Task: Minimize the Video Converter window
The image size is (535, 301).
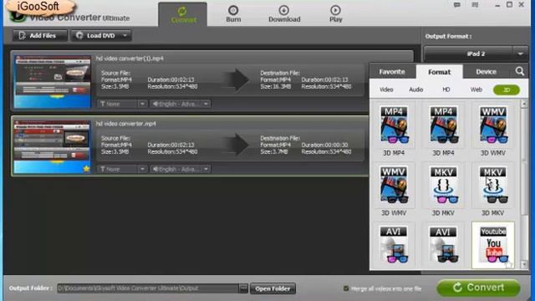Action: tap(497, 5)
